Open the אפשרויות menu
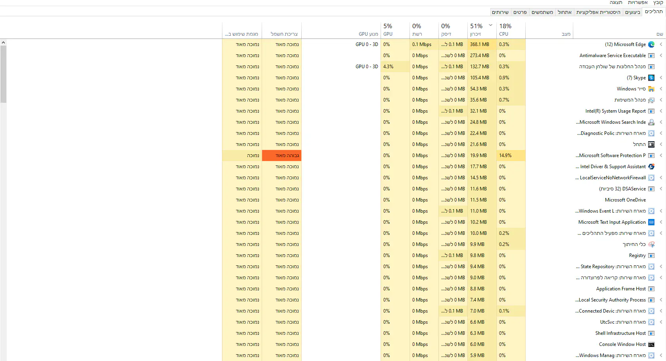This screenshot has width=666, height=361. point(637,2)
